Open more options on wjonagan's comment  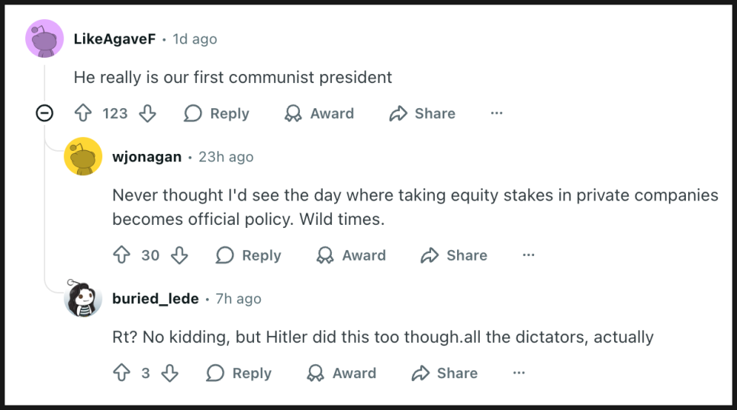click(x=529, y=255)
